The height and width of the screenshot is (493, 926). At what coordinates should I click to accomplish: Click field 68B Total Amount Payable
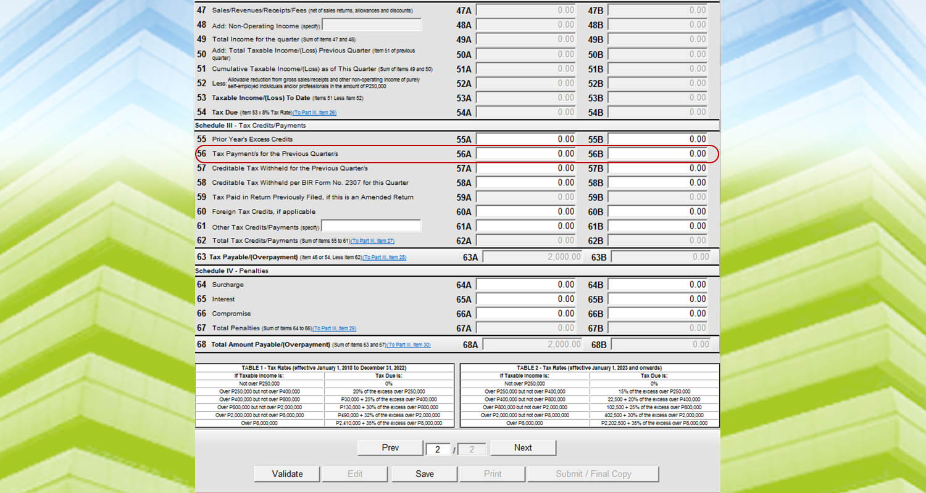coord(661,344)
